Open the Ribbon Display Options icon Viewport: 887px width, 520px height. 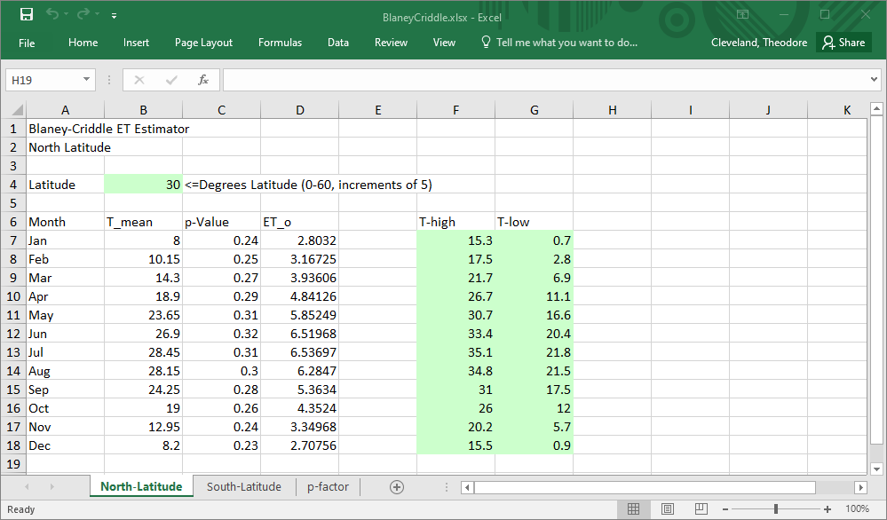[742, 15]
